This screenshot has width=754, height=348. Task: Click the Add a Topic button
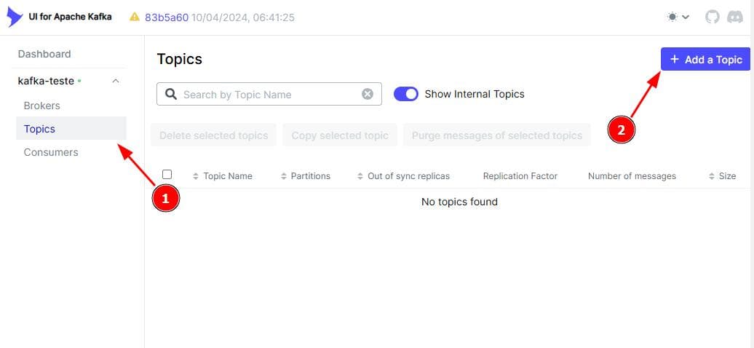click(x=705, y=59)
